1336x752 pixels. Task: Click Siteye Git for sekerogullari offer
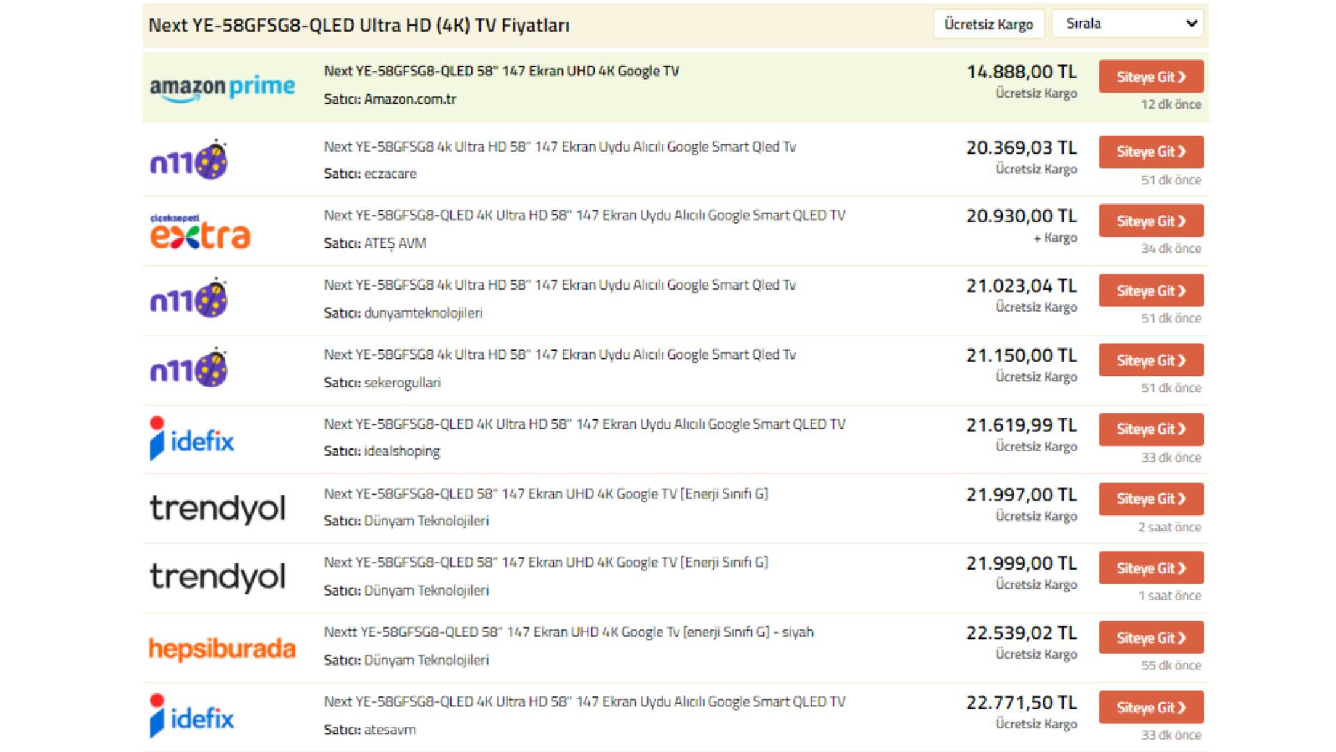1151,360
